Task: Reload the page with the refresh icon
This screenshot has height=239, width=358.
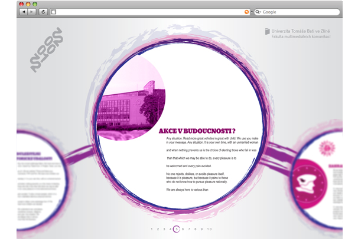Action: click(43, 12)
